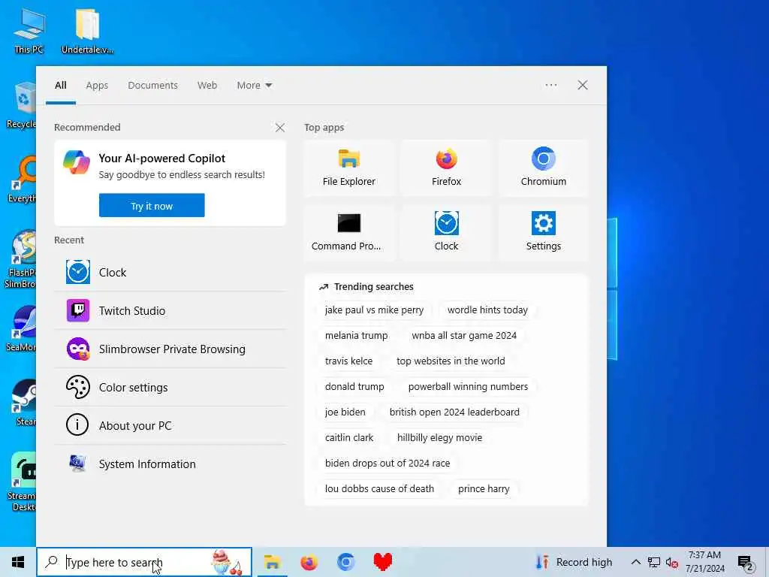Switch to the Apps tab
The width and height of the screenshot is (769, 577).
tap(97, 86)
